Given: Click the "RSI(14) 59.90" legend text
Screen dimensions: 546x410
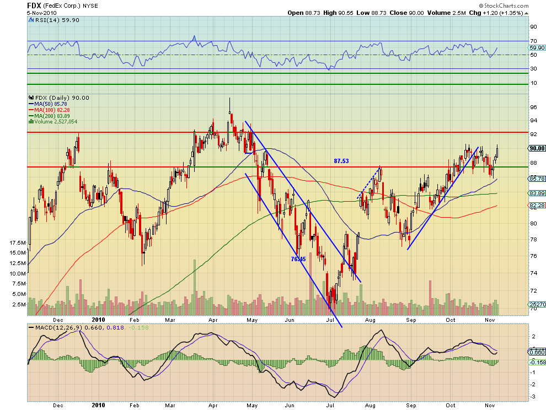Looking at the screenshot, I should [x=57, y=20].
